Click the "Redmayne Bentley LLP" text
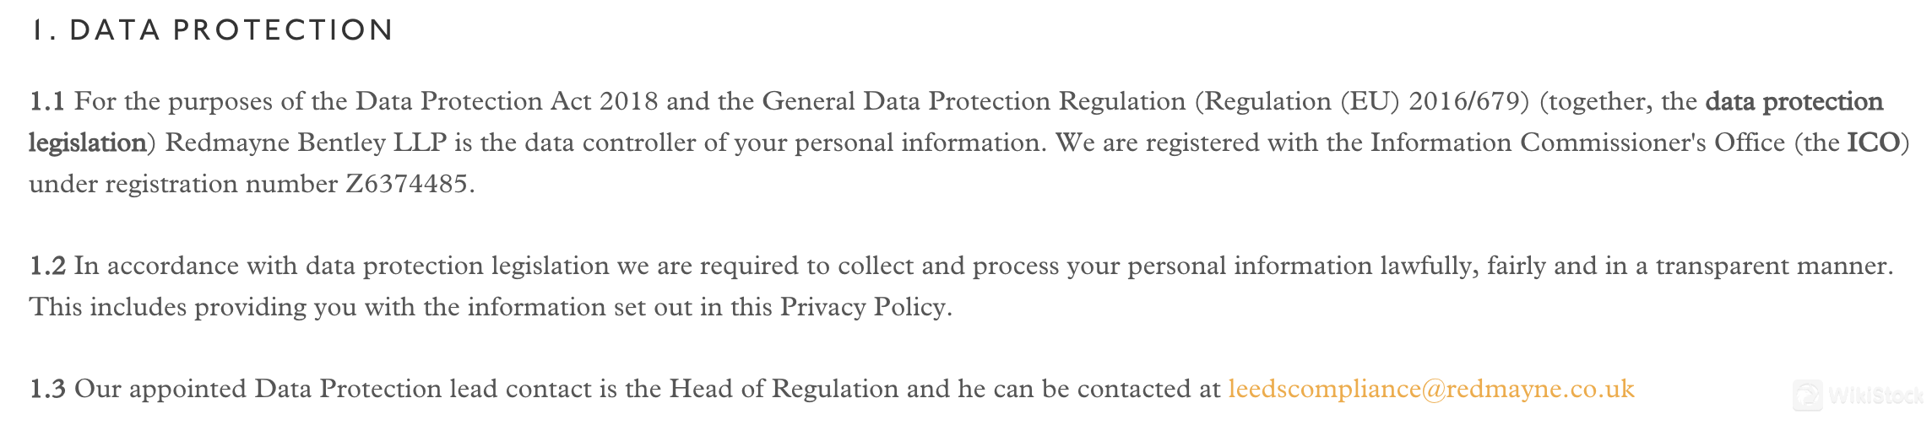The height and width of the screenshot is (425, 1932). coord(306,143)
